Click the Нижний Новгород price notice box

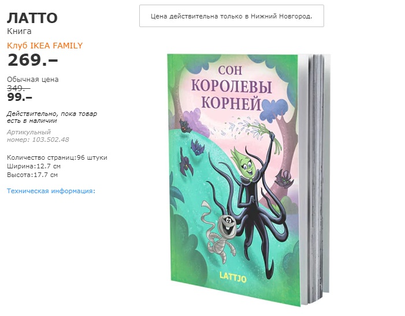point(232,16)
